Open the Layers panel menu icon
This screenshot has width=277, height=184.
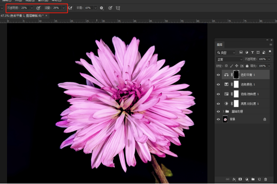coord(271,45)
